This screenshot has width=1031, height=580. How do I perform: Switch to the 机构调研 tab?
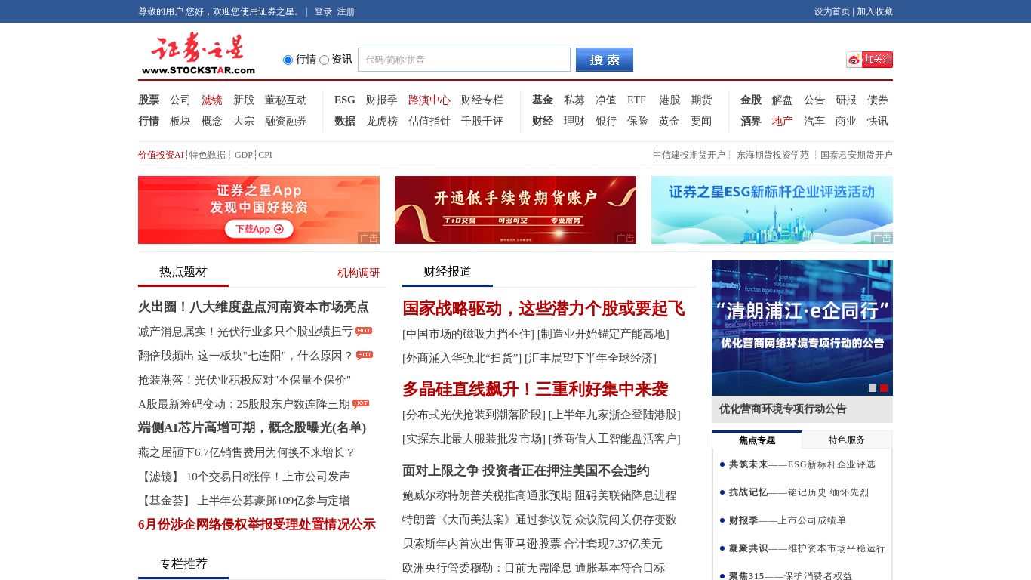click(359, 273)
